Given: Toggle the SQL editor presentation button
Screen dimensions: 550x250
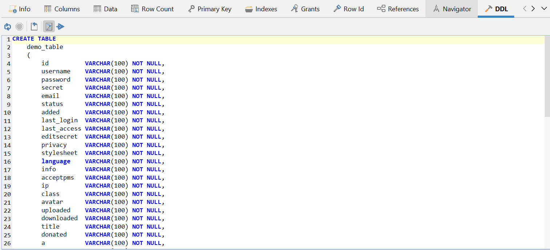Looking at the screenshot, I should tap(48, 26).
